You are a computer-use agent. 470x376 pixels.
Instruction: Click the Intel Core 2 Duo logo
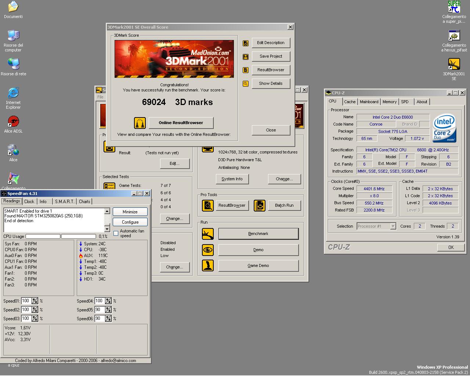(444, 128)
